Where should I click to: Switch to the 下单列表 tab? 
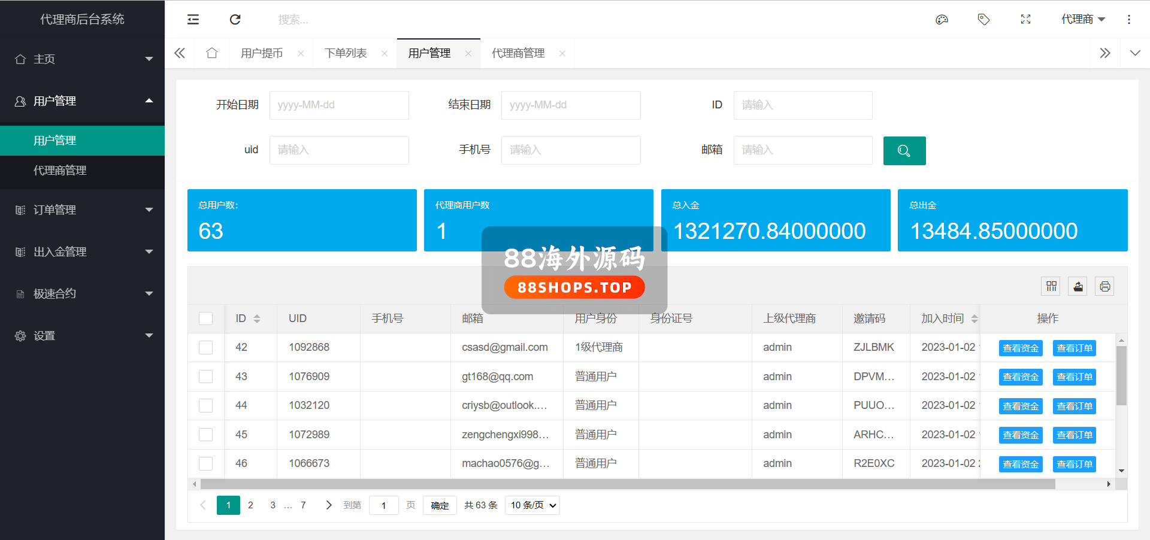pos(346,53)
